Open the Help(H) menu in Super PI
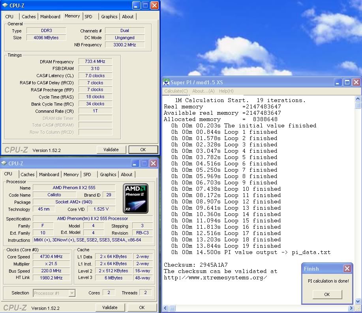Image resolution: width=362 pixels, height=313 pixels. coord(226,91)
